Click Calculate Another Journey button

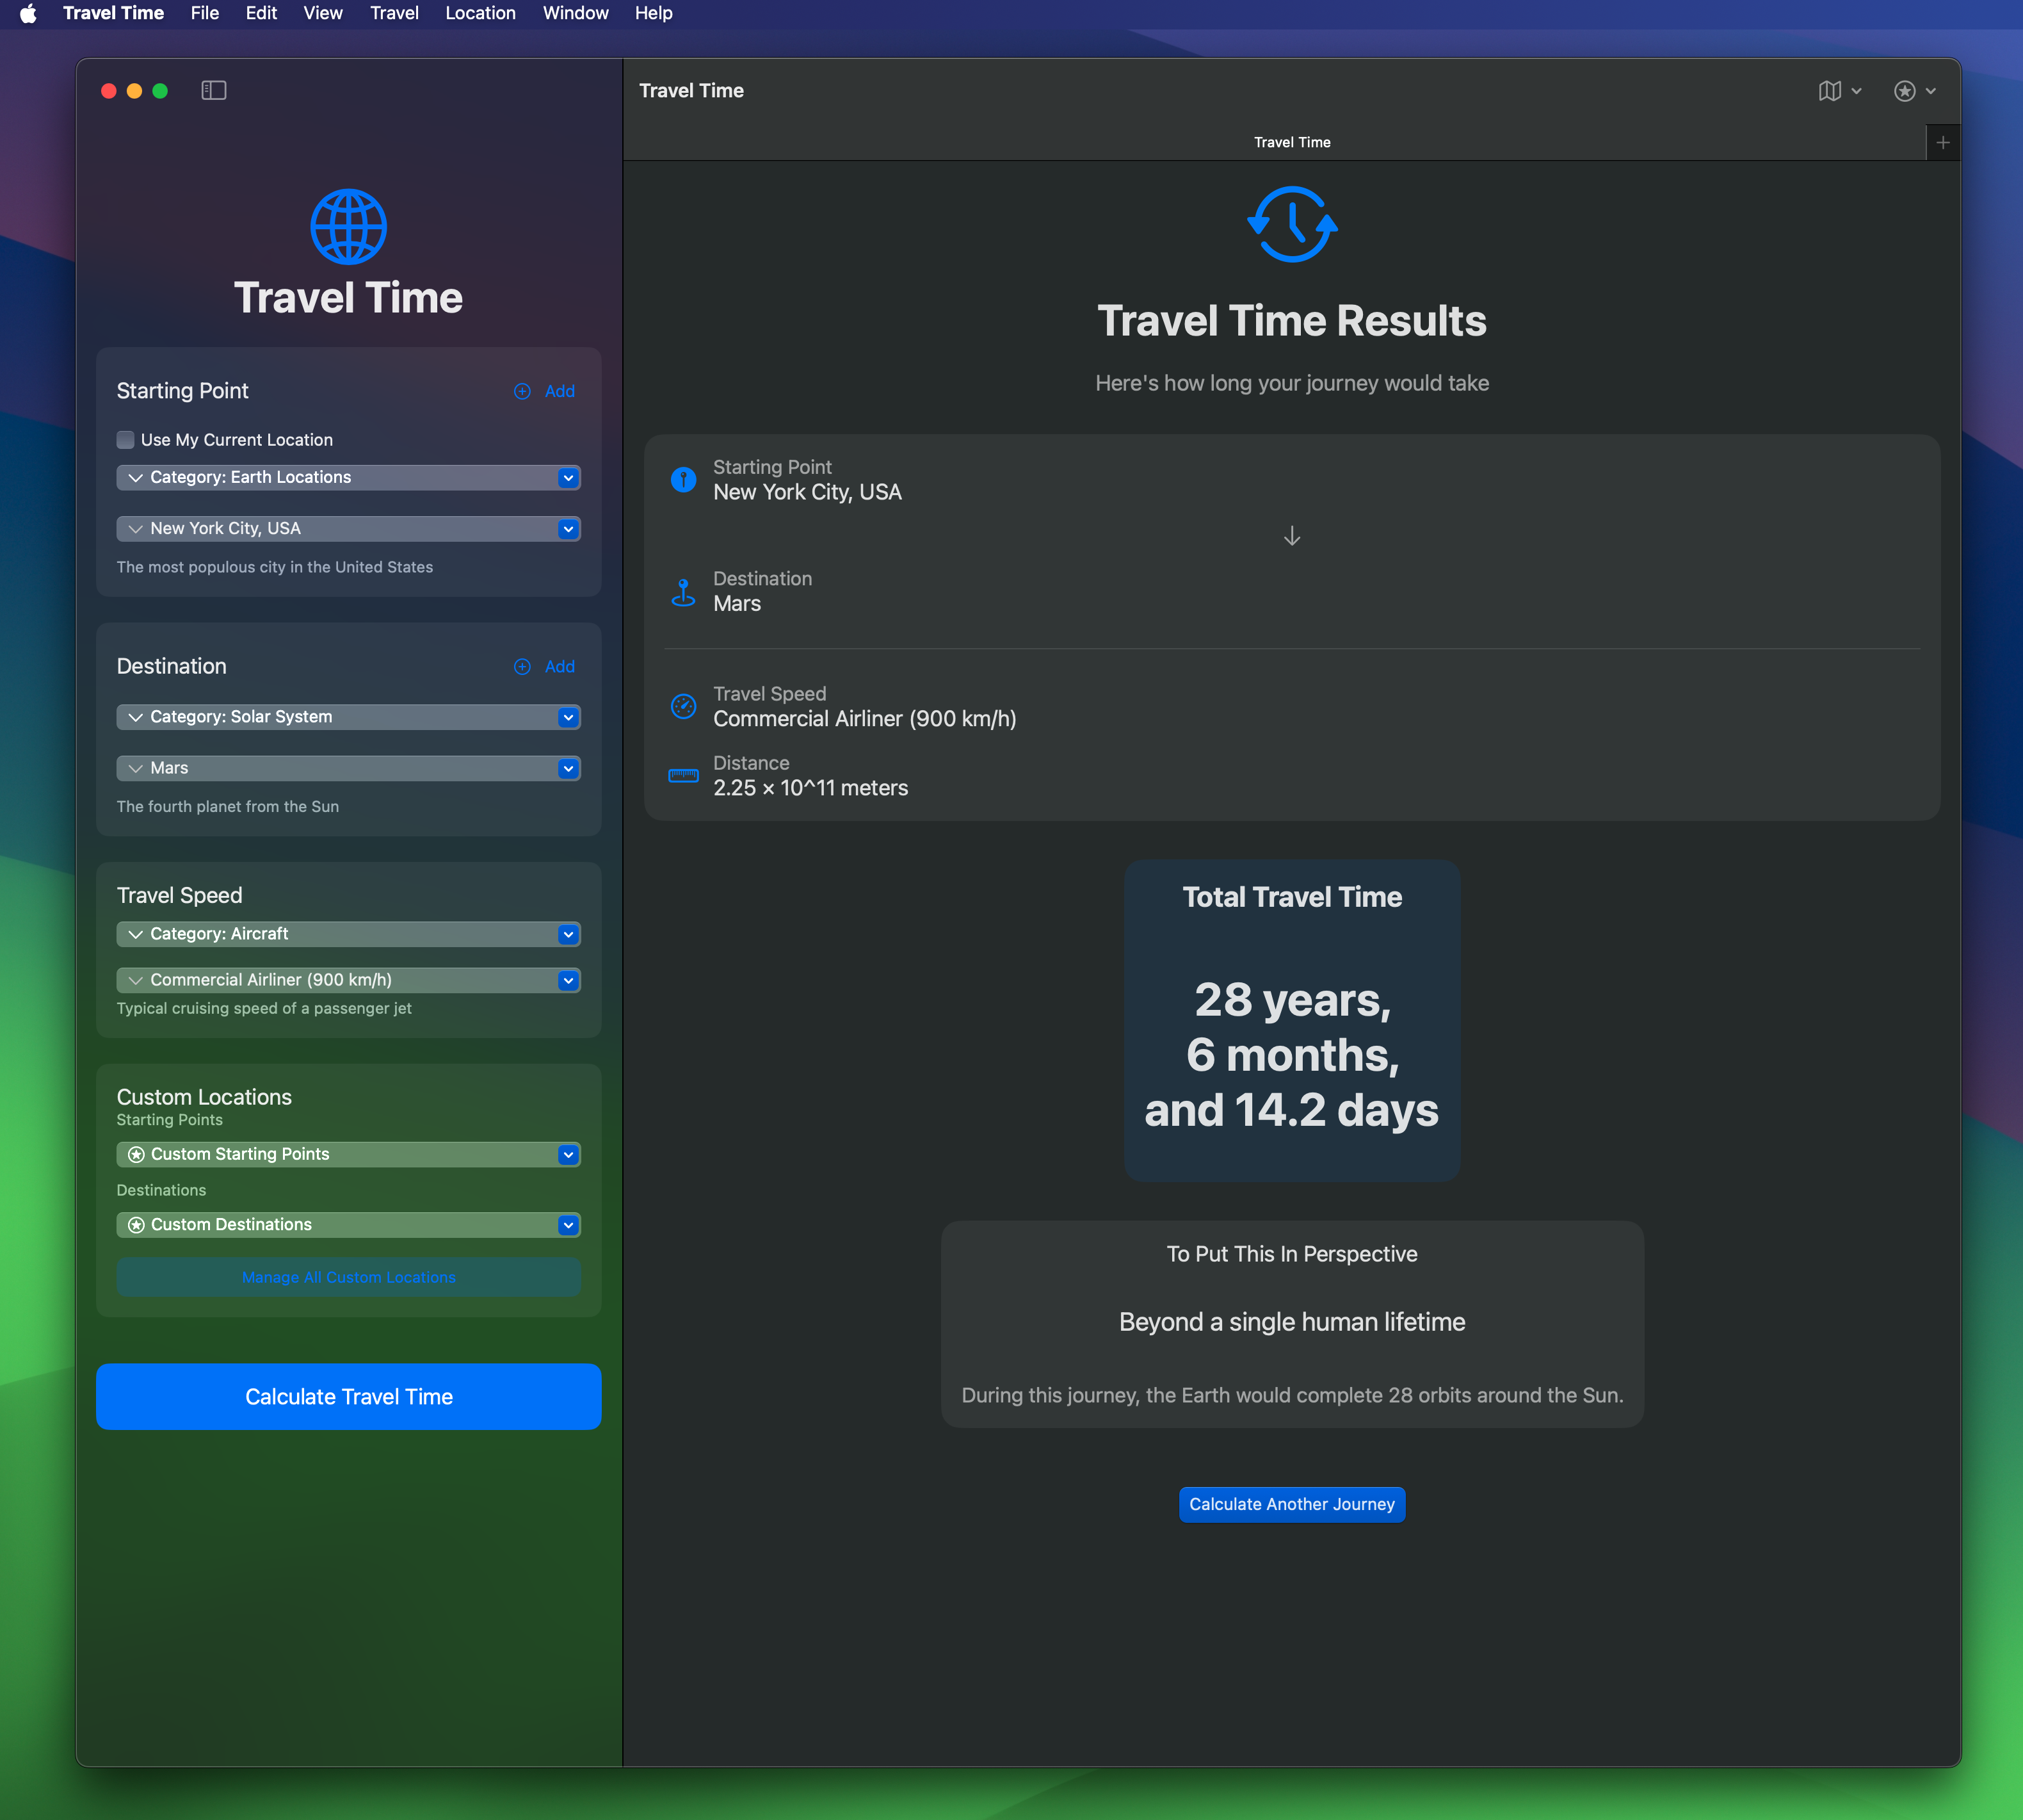point(1291,1504)
